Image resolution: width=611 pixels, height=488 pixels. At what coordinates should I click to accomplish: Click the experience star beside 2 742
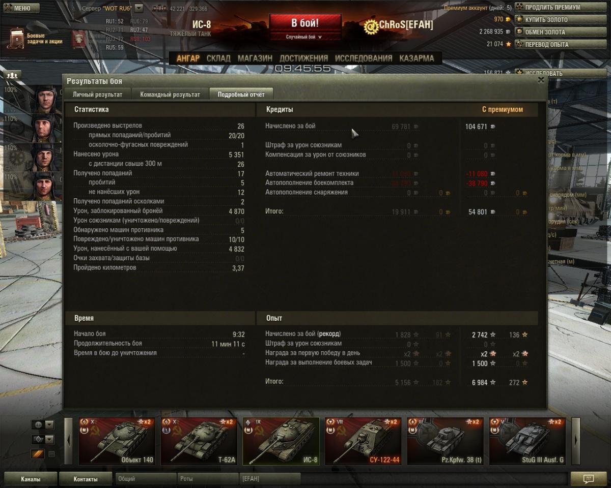(x=492, y=335)
